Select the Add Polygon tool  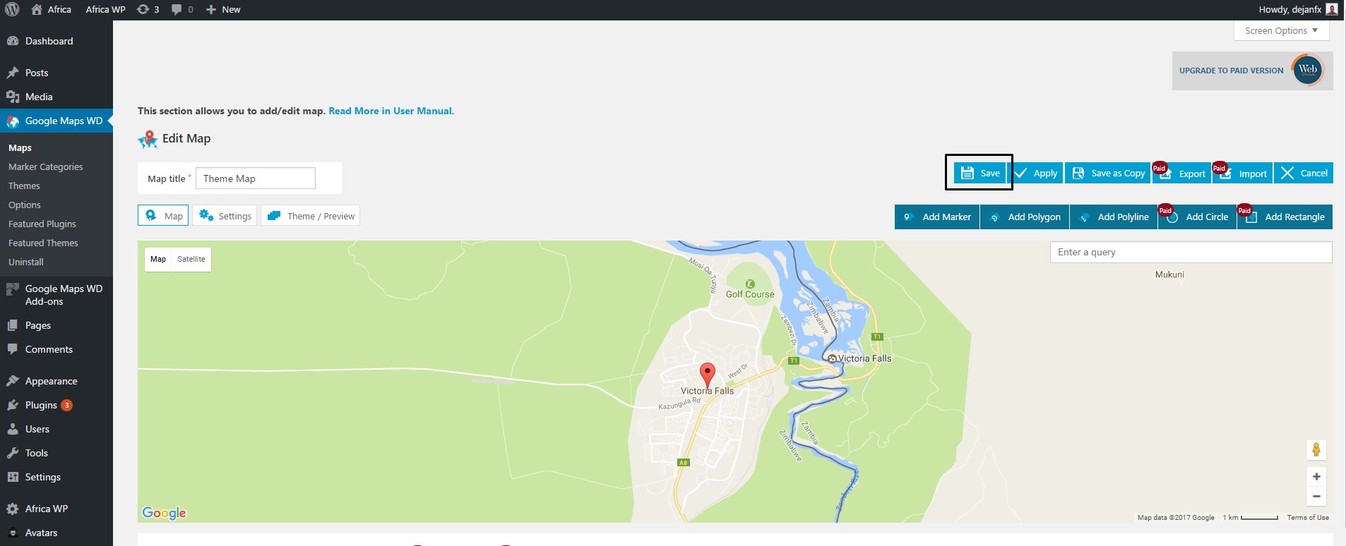1025,217
